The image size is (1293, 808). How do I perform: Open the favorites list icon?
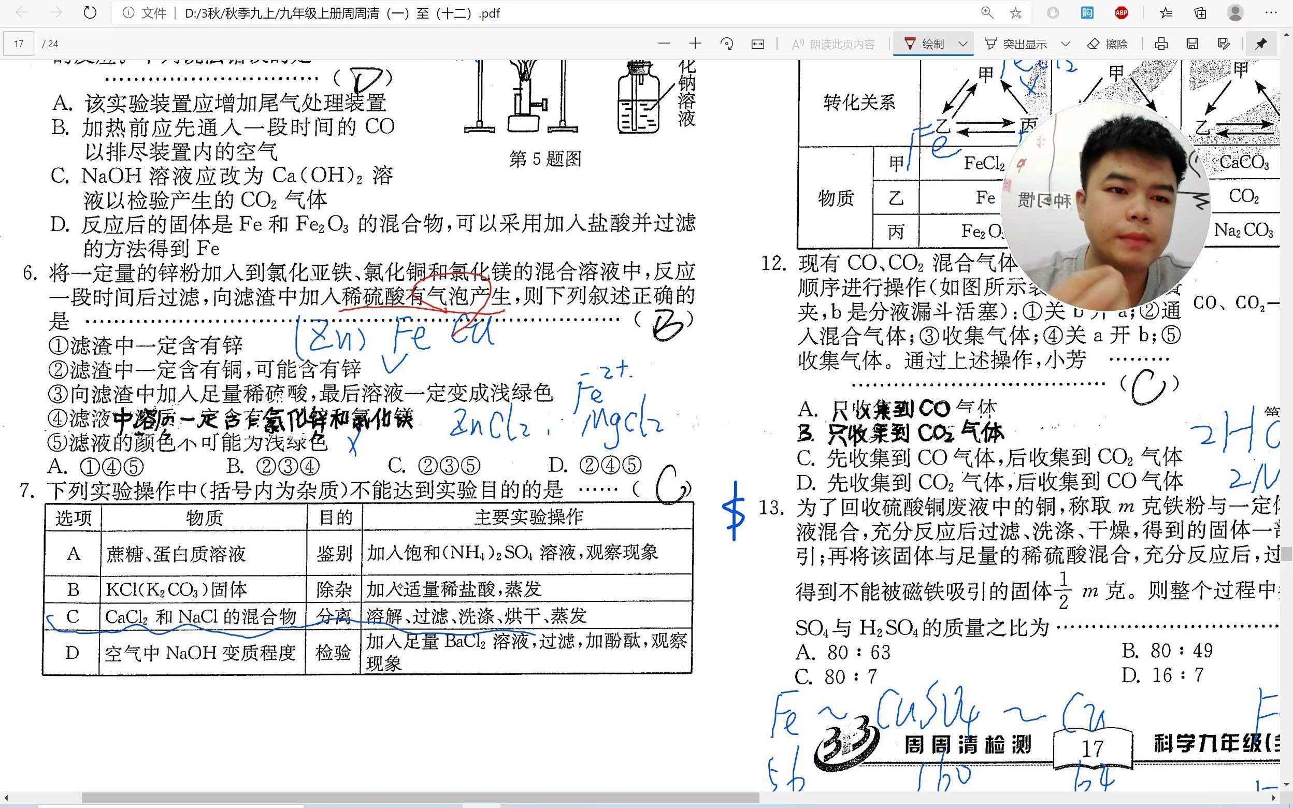[x=1166, y=13]
